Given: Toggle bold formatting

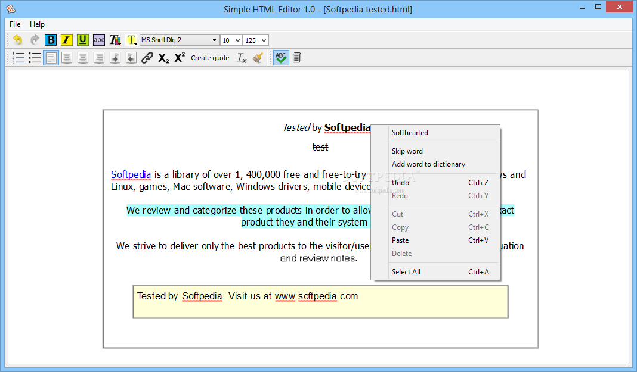Looking at the screenshot, I should coord(50,40).
